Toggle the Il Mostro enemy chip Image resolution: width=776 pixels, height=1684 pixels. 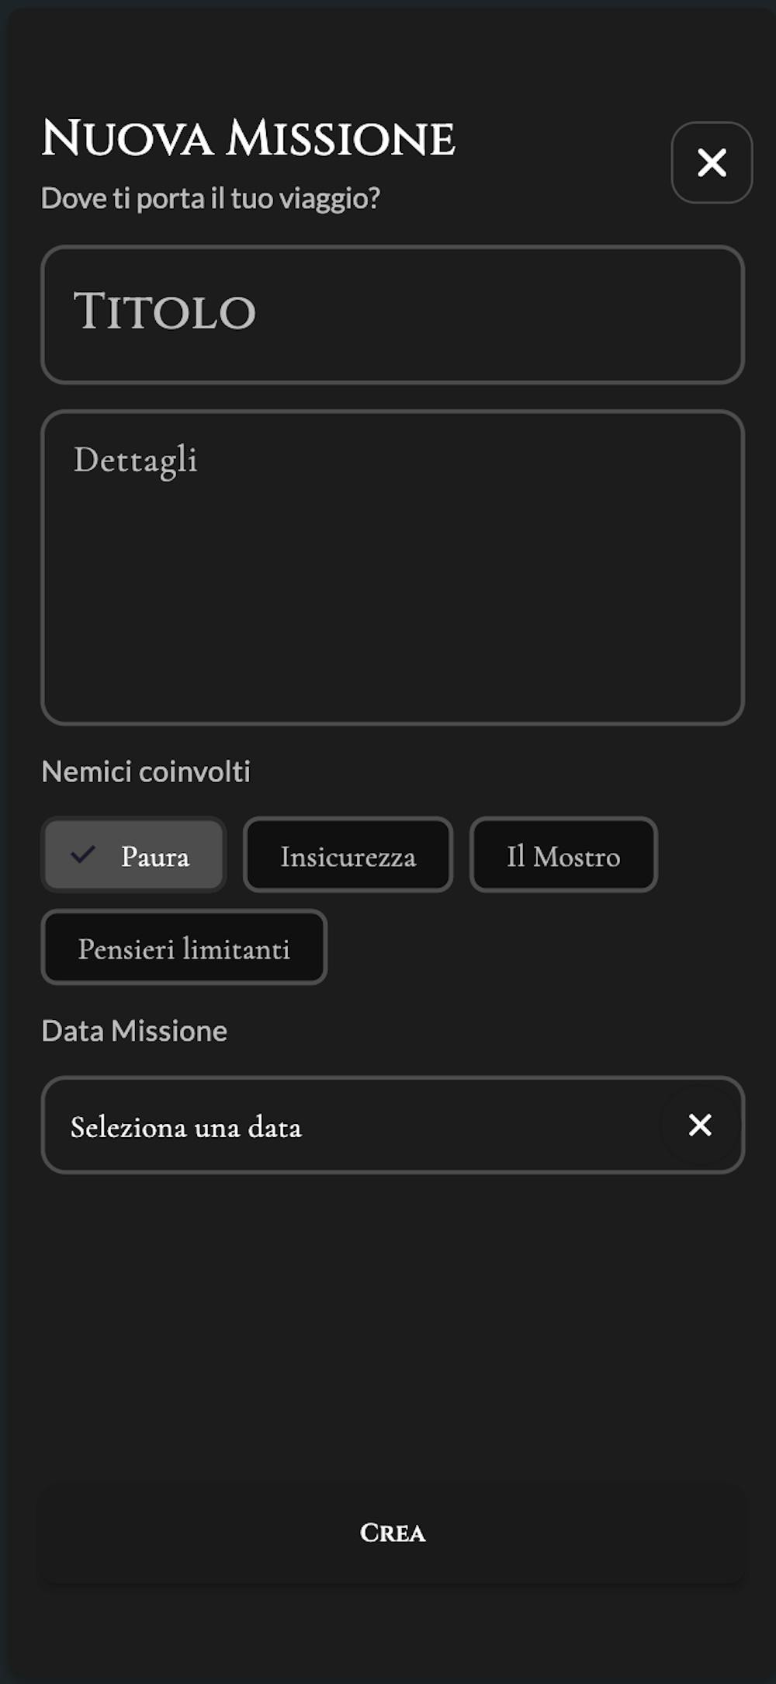coord(563,855)
